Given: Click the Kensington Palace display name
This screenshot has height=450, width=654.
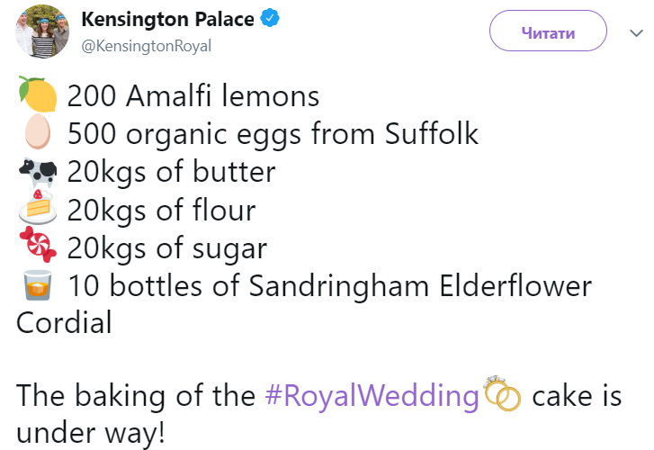Looking at the screenshot, I should (167, 20).
